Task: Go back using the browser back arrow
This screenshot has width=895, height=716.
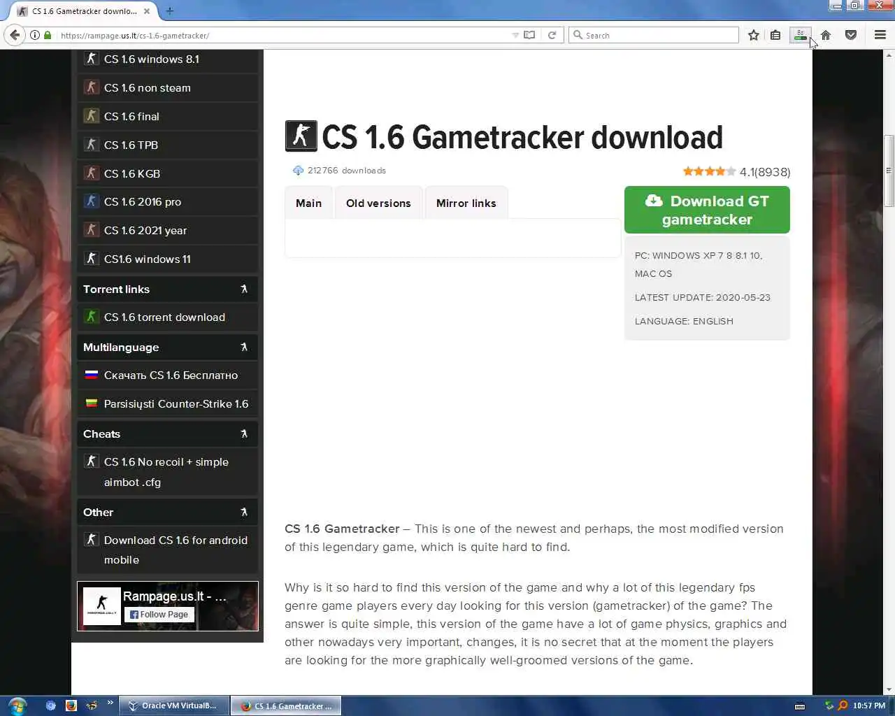Action: [15, 35]
